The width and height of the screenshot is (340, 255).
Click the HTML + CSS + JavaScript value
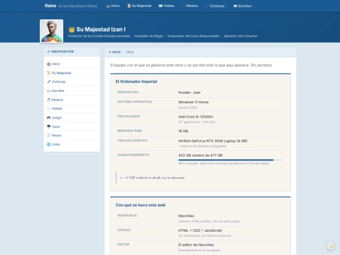[x=200, y=230]
